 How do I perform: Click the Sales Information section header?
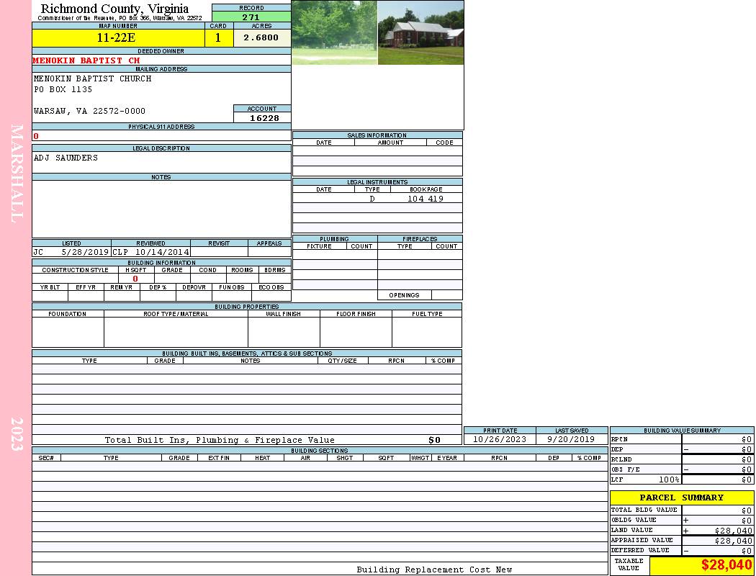[377, 135]
